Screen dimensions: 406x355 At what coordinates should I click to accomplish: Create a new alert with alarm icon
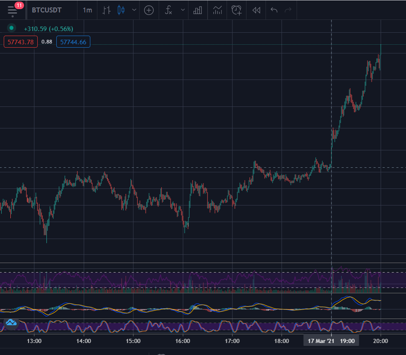point(237,10)
